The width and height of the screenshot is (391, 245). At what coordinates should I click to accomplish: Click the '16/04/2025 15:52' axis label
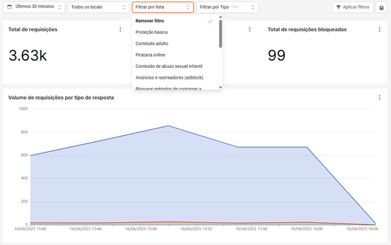196,229
